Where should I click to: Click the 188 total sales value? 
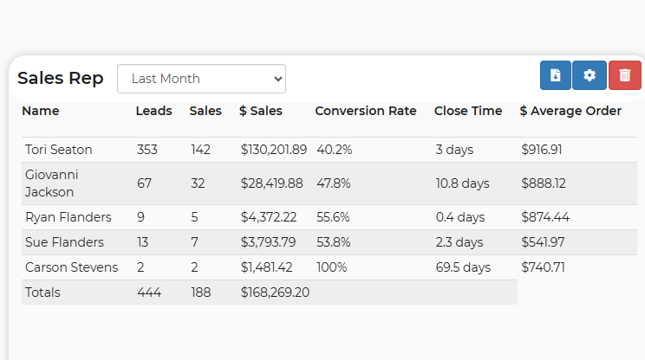click(201, 292)
